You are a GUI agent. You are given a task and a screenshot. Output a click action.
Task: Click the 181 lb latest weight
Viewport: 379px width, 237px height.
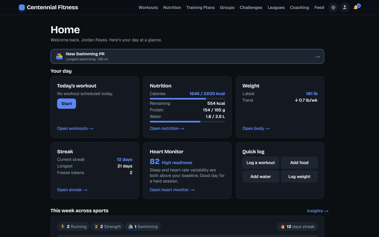pos(312,94)
